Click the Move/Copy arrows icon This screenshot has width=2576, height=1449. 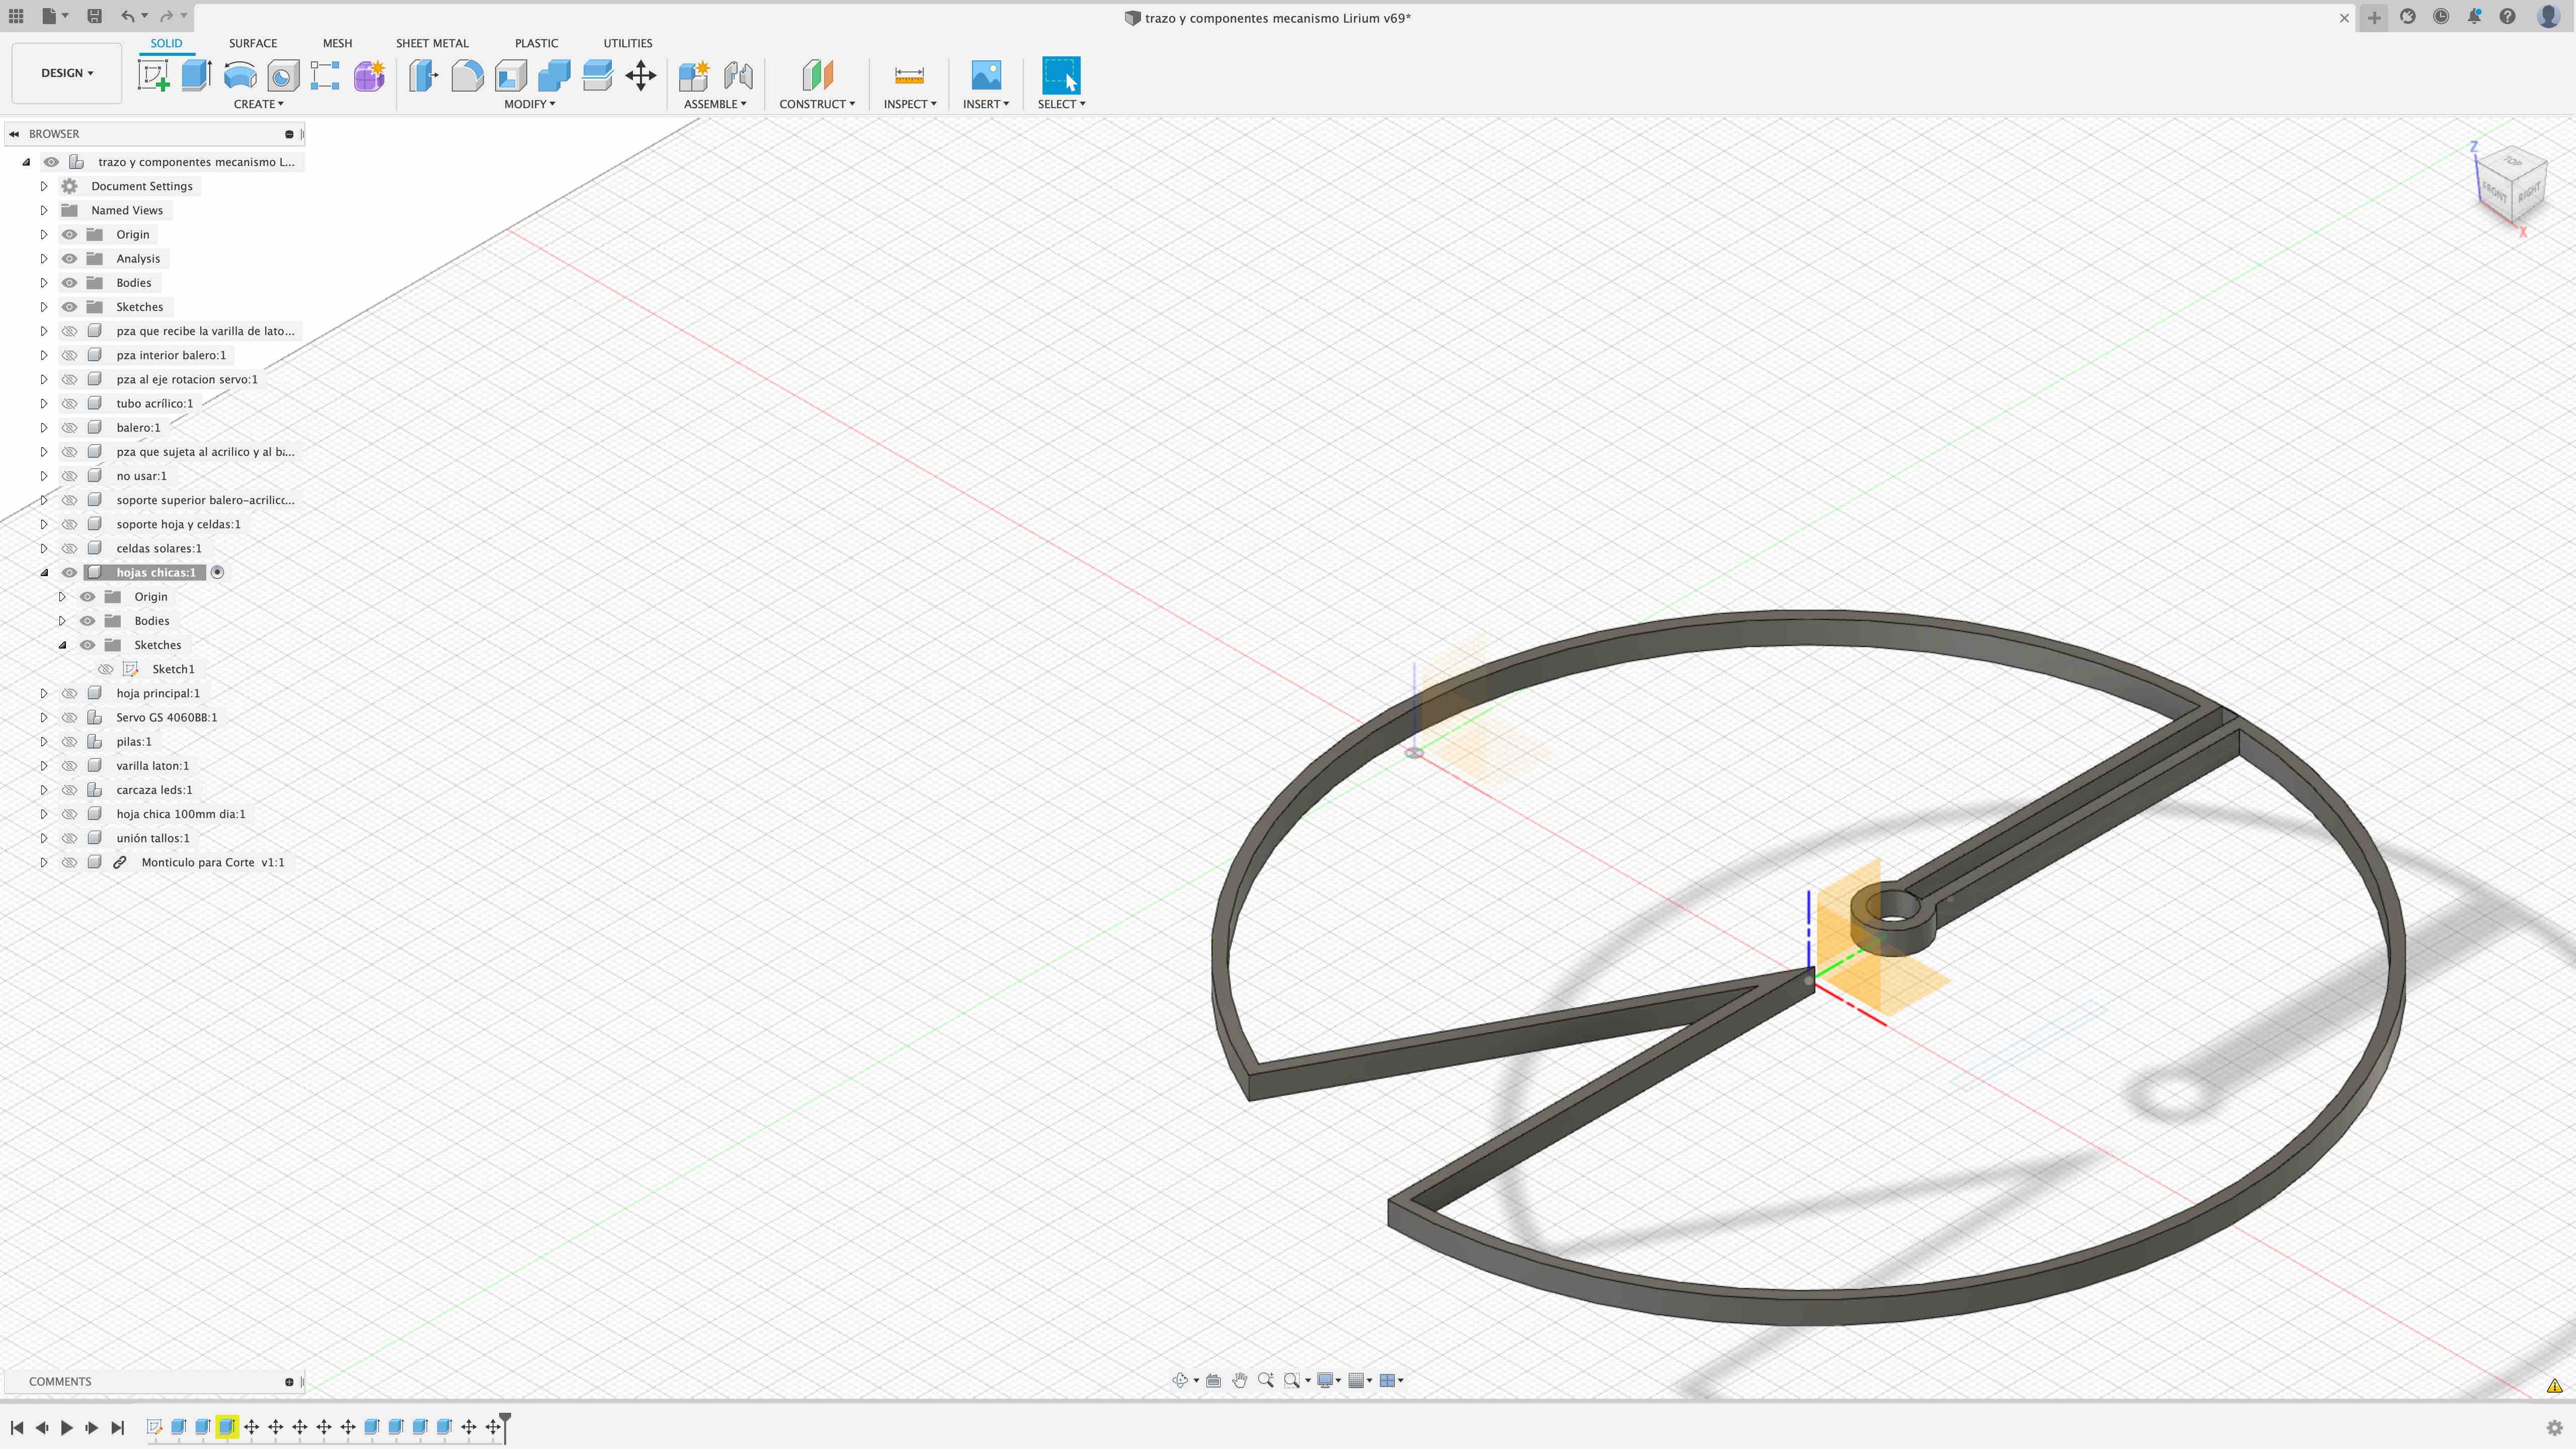(x=641, y=75)
